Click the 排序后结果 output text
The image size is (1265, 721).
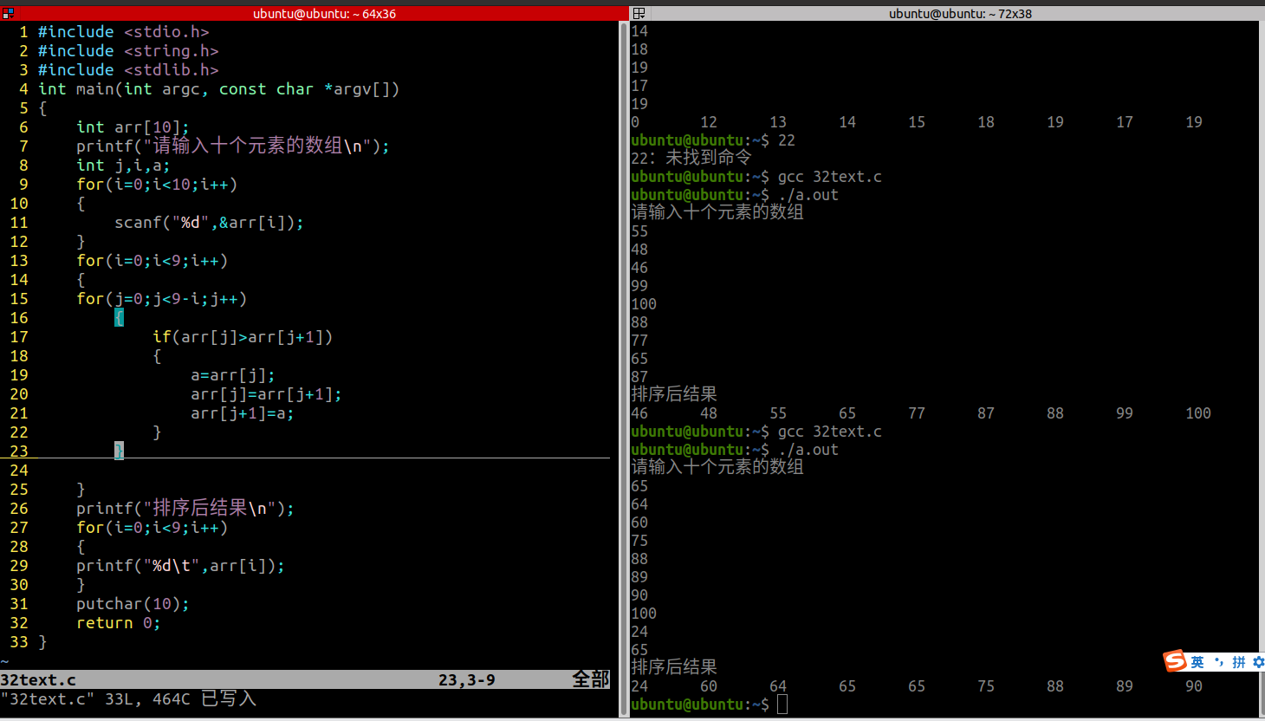coord(674,393)
